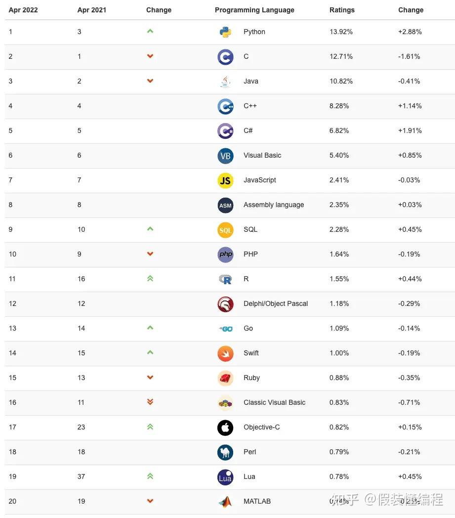This screenshot has height=518, width=455.
Task: Click the Assembly language ASM icon
Action: click(x=225, y=205)
